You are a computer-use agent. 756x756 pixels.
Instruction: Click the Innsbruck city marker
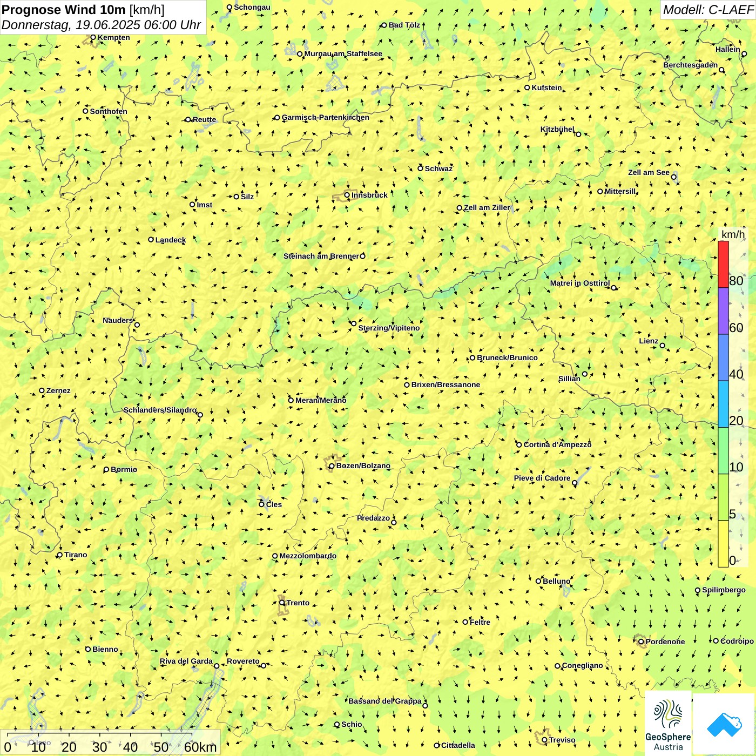click(x=347, y=195)
